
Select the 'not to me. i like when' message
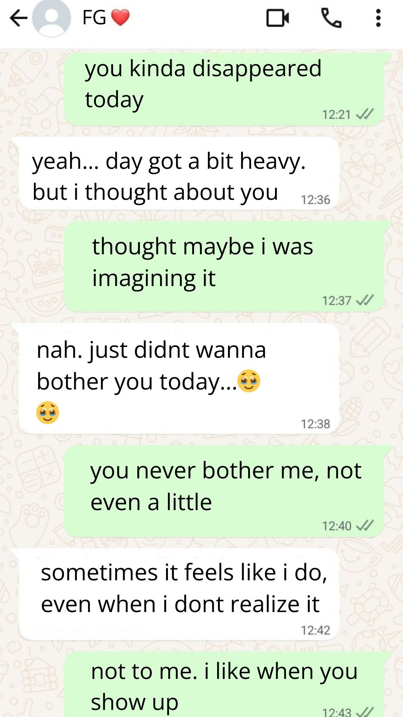pyautogui.click(x=224, y=685)
